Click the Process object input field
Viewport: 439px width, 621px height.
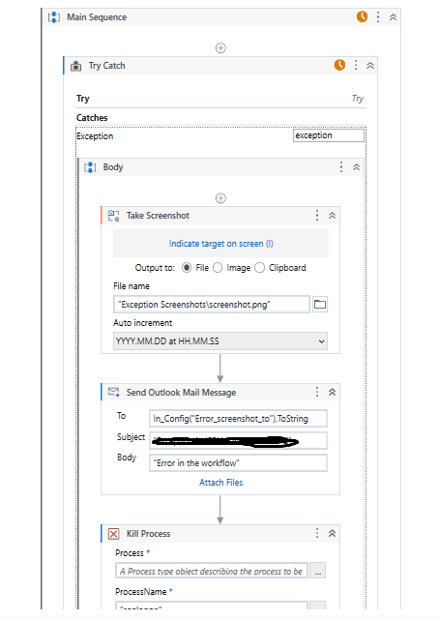[x=212, y=571]
